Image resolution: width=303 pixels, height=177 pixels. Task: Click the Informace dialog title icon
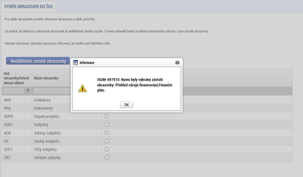[75, 63]
